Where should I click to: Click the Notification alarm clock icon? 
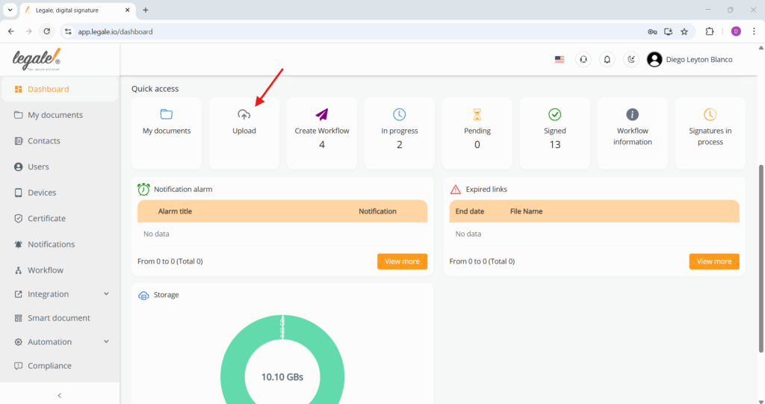click(x=143, y=190)
